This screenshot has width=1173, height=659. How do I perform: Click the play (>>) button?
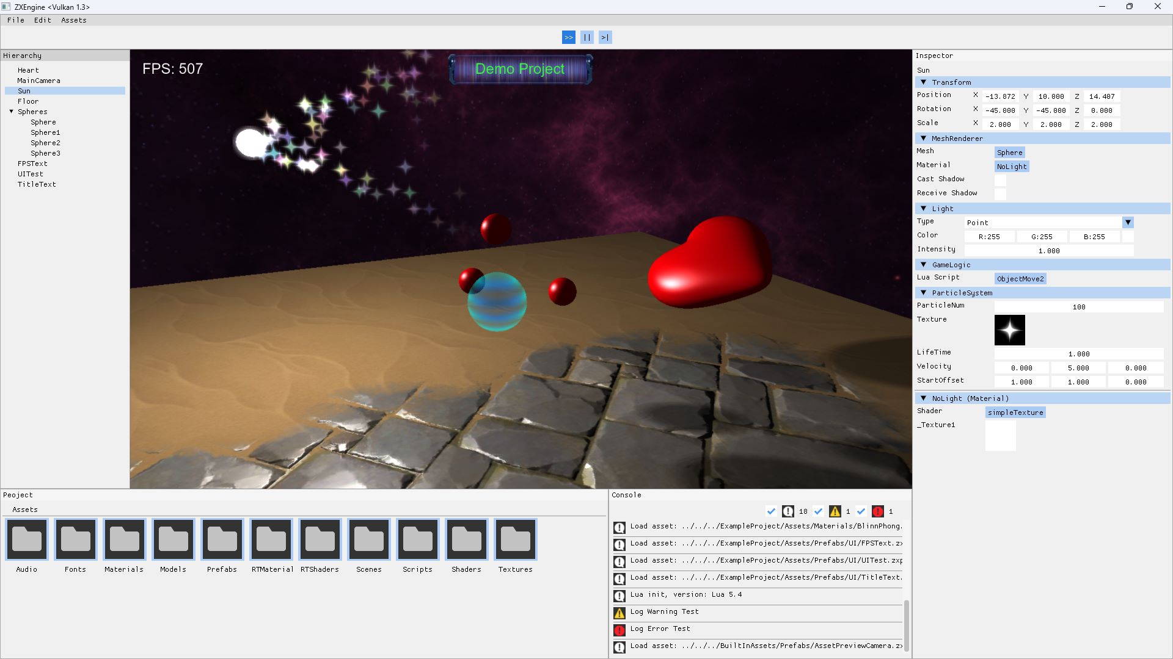click(568, 37)
